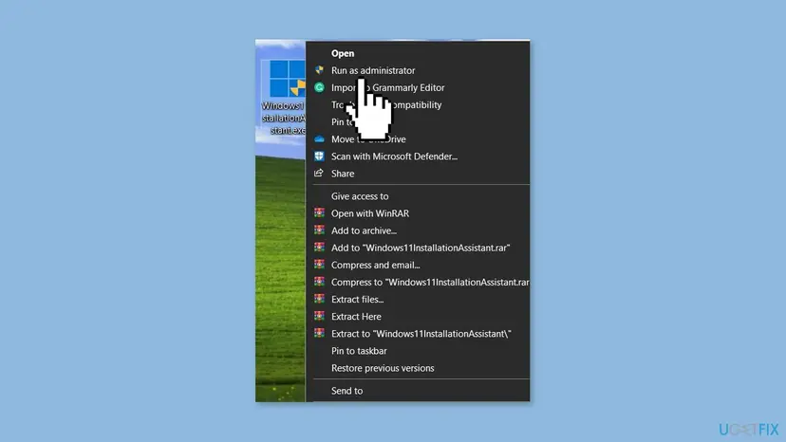Screen dimensions: 786x442
Task: Select Windows11InstallationAssistant.exe desktop icon
Action: (287, 79)
